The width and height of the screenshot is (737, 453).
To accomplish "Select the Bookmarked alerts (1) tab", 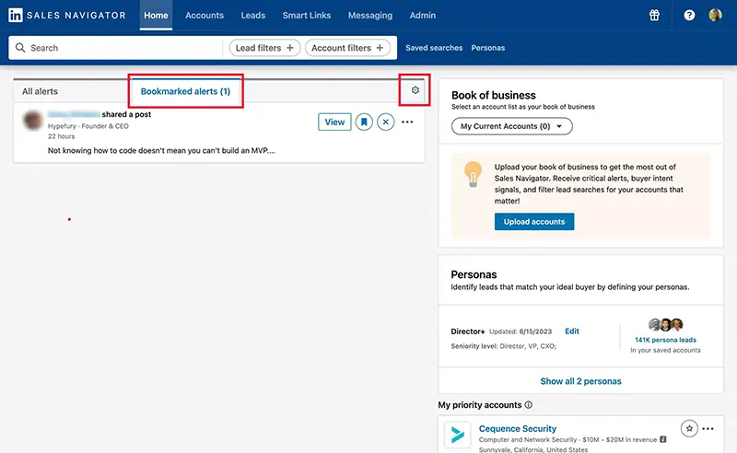I will point(186,91).
